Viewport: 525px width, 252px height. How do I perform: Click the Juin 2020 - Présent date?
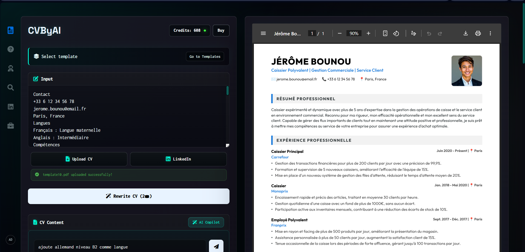pos(452,151)
